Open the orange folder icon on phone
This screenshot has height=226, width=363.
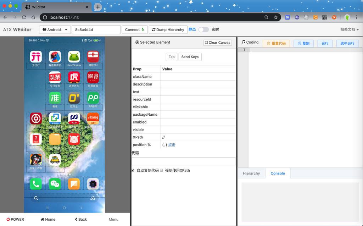pyautogui.click(x=55, y=139)
